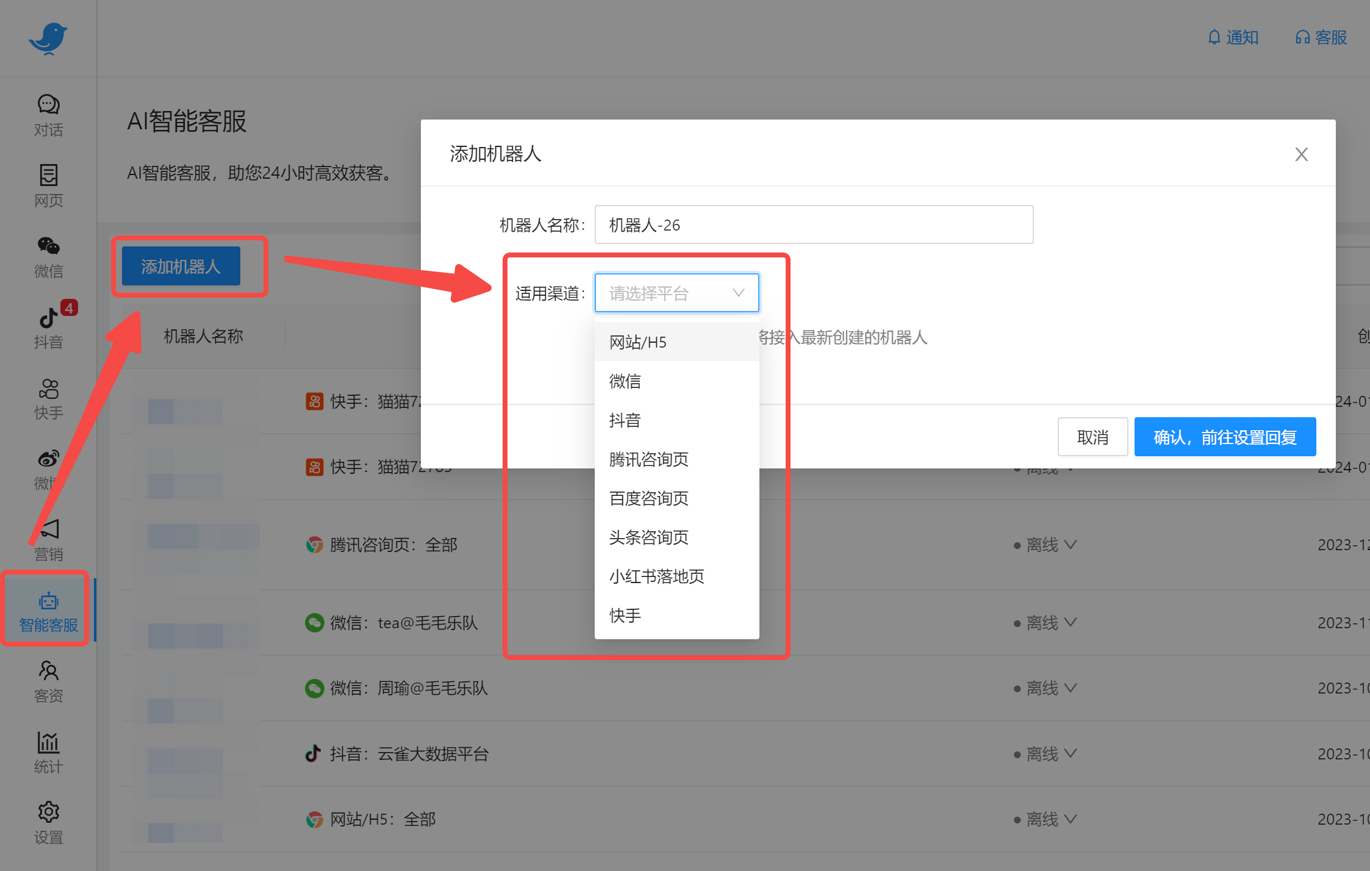The height and width of the screenshot is (871, 1370).
Task: Click the 添加机器人 add robot button
Action: [x=180, y=266]
